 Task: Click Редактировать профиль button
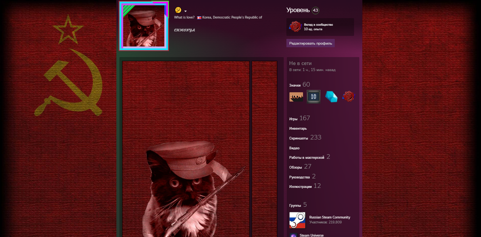pyautogui.click(x=311, y=43)
